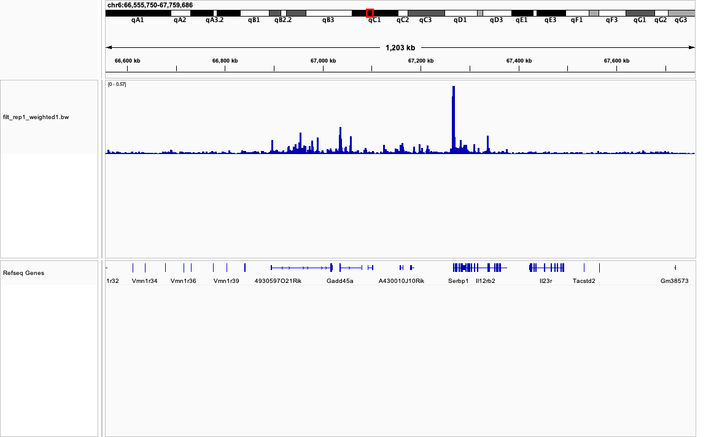Jump to cytoband qA1 on the ideogram
The height and width of the screenshot is (437, 706).
pyautogui.click(x=138, y=13)
